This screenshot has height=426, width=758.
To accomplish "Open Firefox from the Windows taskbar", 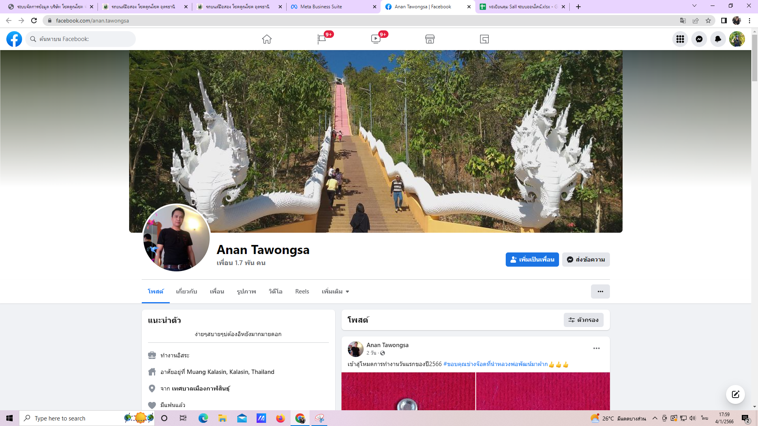I will 280,418.
